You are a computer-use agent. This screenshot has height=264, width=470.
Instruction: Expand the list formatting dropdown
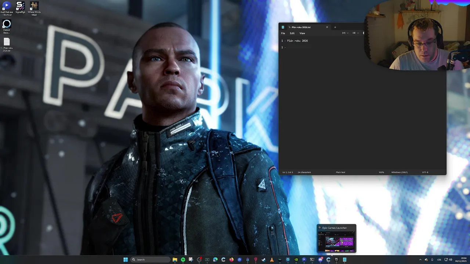tap(355, 33)
